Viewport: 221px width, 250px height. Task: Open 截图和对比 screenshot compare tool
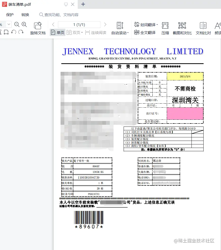pos(182,28)
